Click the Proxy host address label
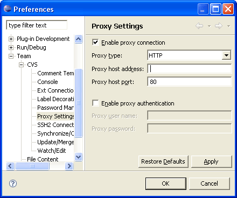The height and width of the screenshot is (198, 237). 117,69
